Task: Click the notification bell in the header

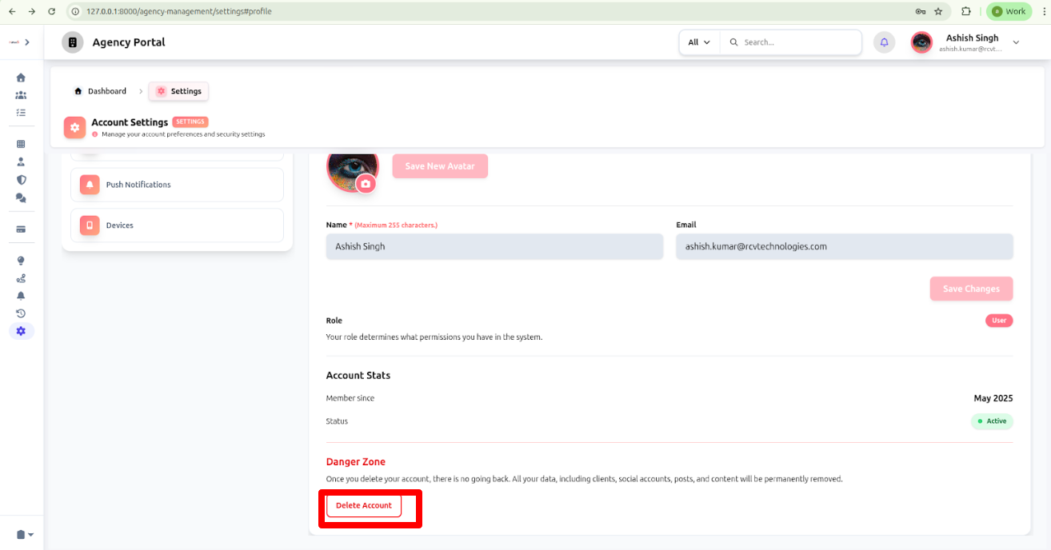Action: pyautogui.click(x=884, y=42)
